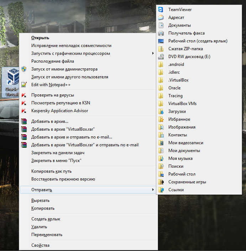Select Вырезать from the context menu
Viewport: 246px width, 251px height.
click(40, 200)
